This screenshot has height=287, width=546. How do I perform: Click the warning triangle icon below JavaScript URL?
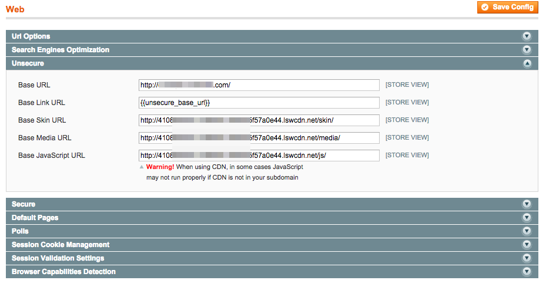pos(141,167)
